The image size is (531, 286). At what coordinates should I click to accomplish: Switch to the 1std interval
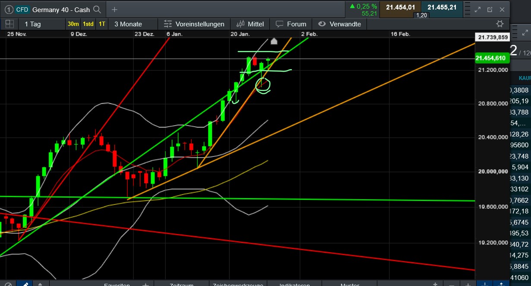click(88, 24)
